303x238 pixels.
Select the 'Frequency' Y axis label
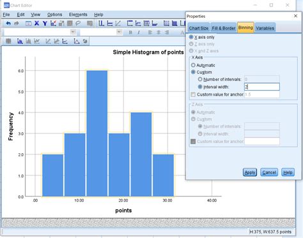(x=11, y=126)
